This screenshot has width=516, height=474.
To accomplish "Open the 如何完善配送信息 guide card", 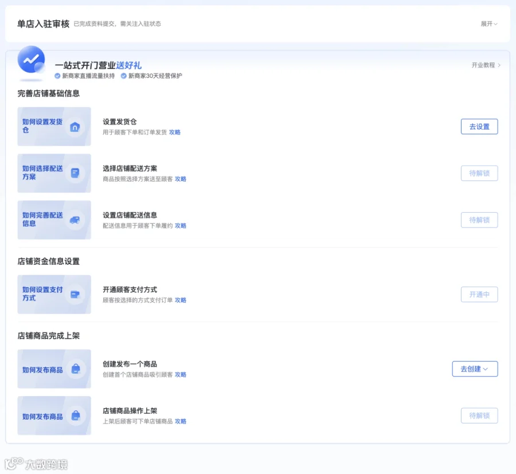I will click(x=54, y=220).
